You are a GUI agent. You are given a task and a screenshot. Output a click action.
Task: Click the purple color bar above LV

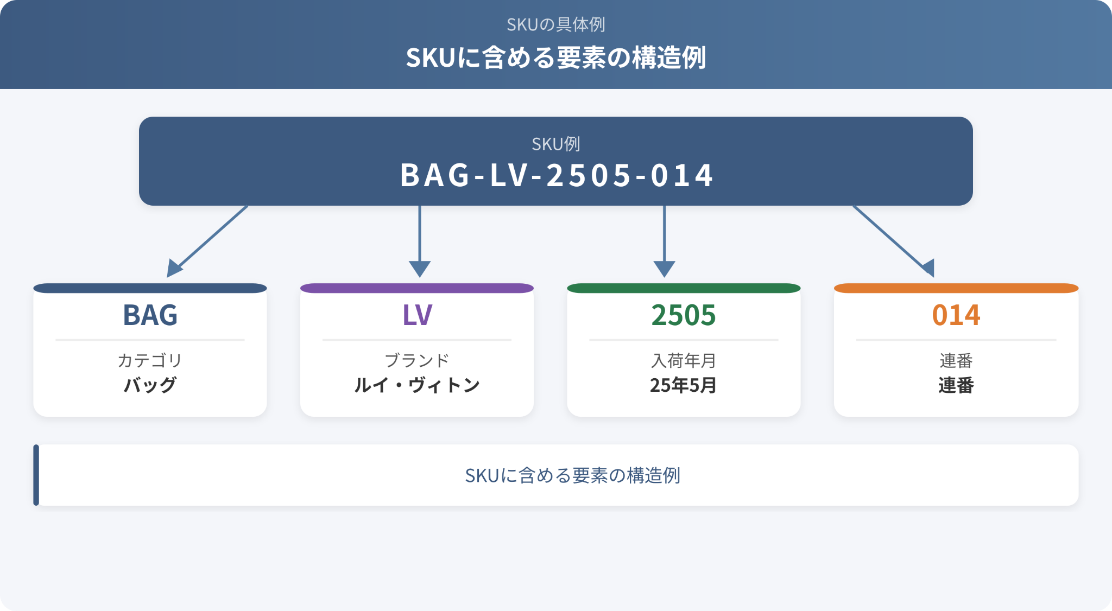417,288
